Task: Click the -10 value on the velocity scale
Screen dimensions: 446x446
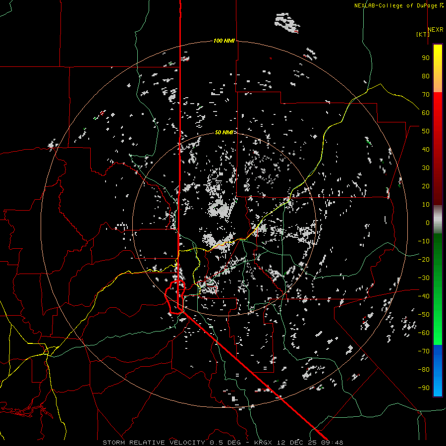Action: [x=424, y=241]
